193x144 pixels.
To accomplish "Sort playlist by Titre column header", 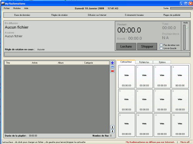I will [x=18, y=63].
